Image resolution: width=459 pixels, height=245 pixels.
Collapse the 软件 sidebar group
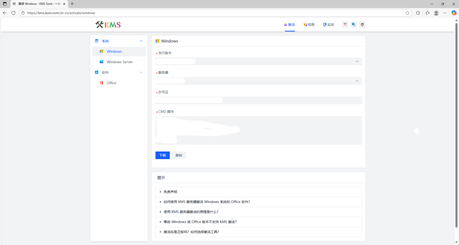(x=119, y=72)
